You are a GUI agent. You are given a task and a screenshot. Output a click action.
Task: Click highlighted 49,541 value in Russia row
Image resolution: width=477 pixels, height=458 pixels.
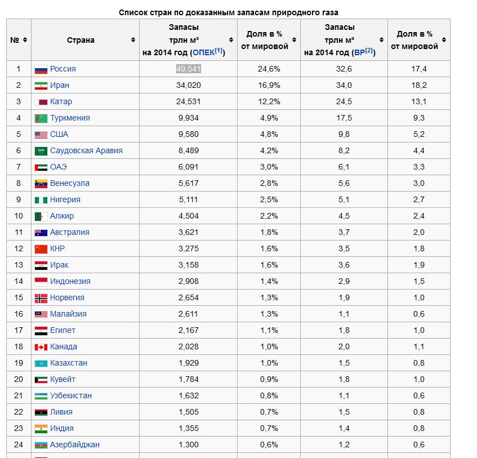[188, 69]
